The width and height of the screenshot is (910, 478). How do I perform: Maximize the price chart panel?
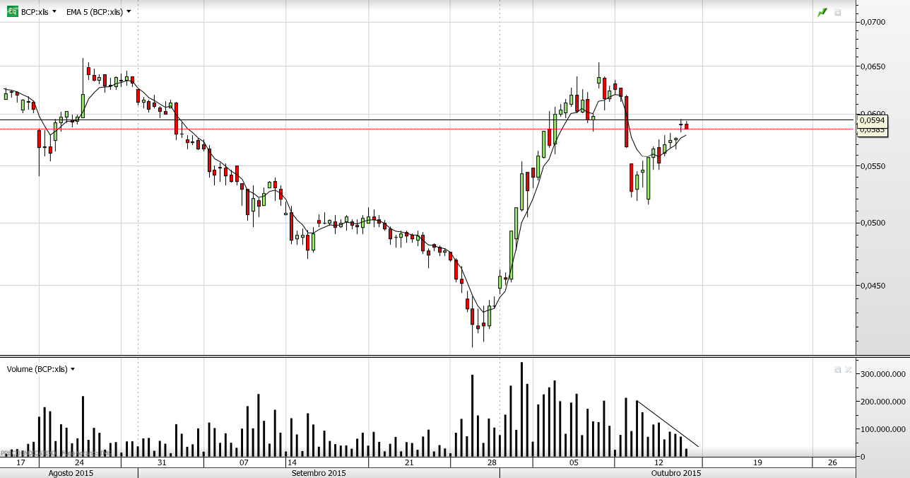click(x=838, y=12)
